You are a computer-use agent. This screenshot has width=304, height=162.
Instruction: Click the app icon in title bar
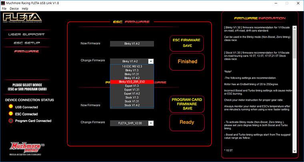3,3
